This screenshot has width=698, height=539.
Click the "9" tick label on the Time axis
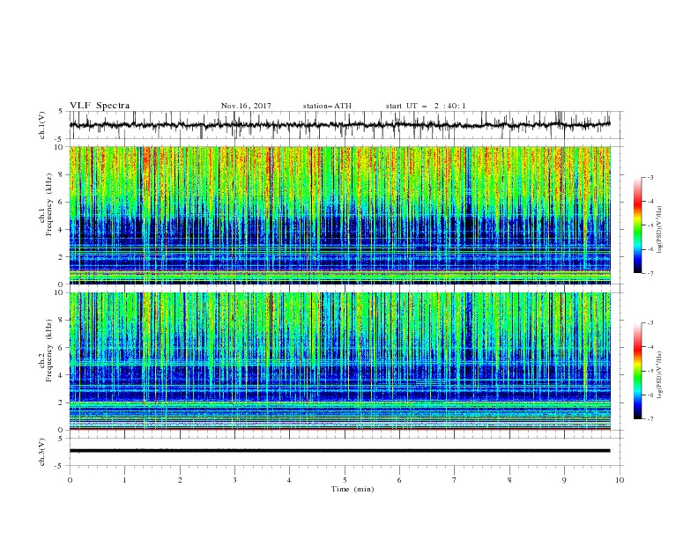point(564,480)
